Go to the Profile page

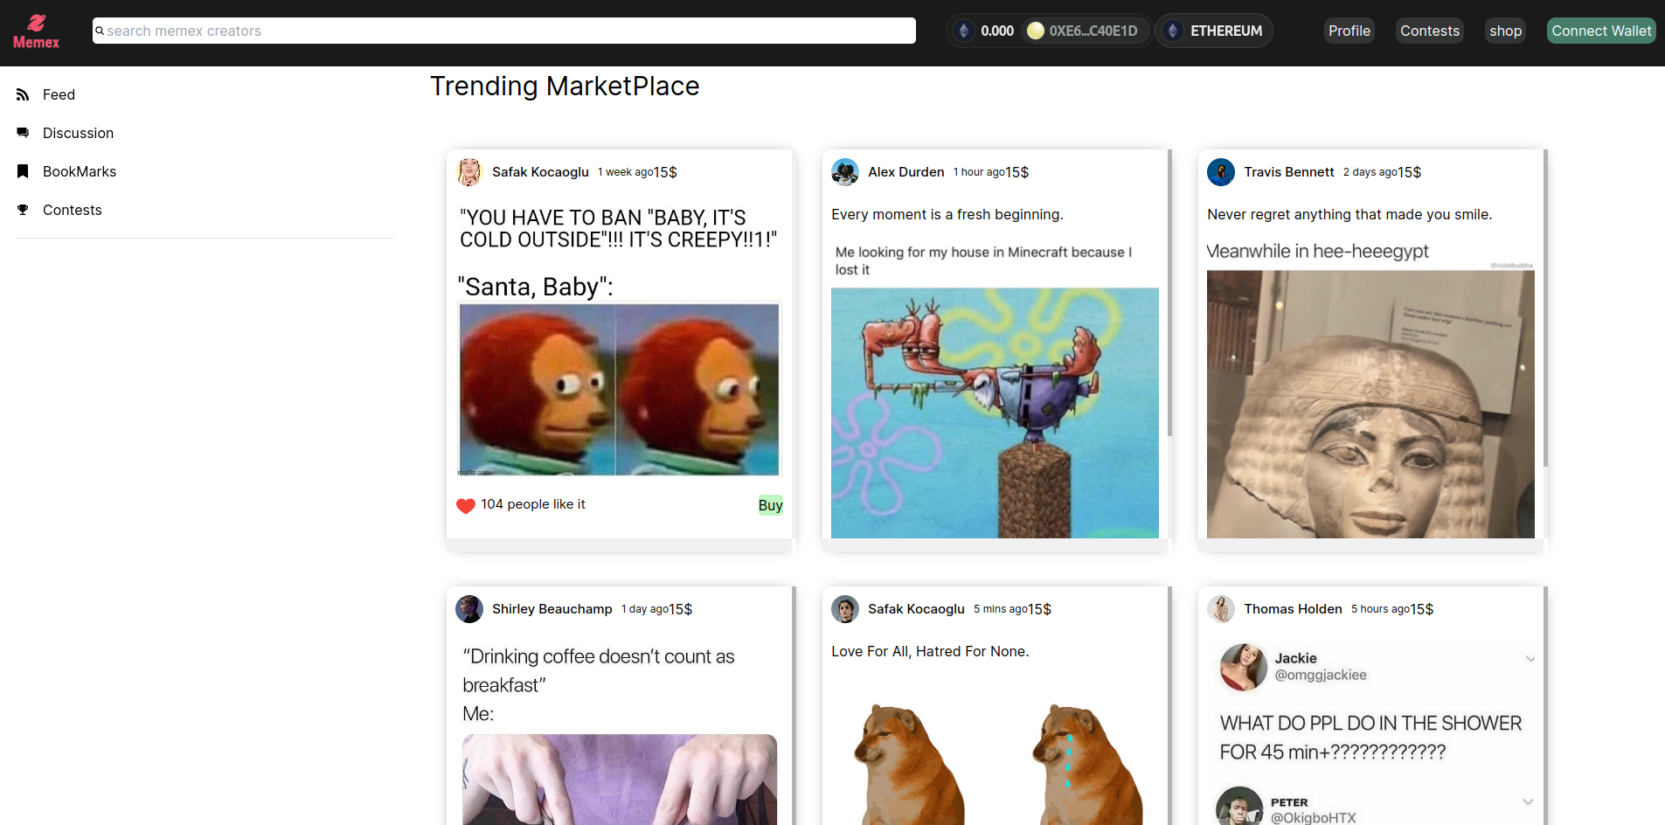1349,30
